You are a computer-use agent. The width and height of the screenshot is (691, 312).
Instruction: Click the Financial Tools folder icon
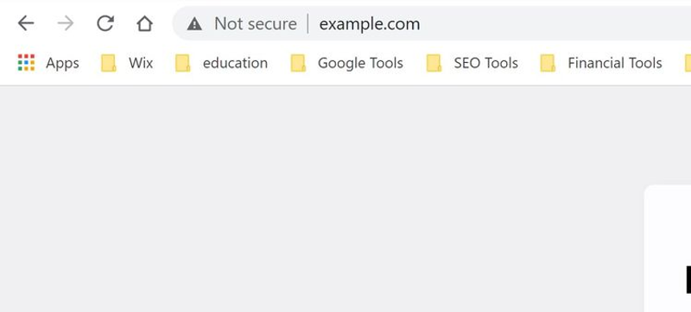click(548, 63)
